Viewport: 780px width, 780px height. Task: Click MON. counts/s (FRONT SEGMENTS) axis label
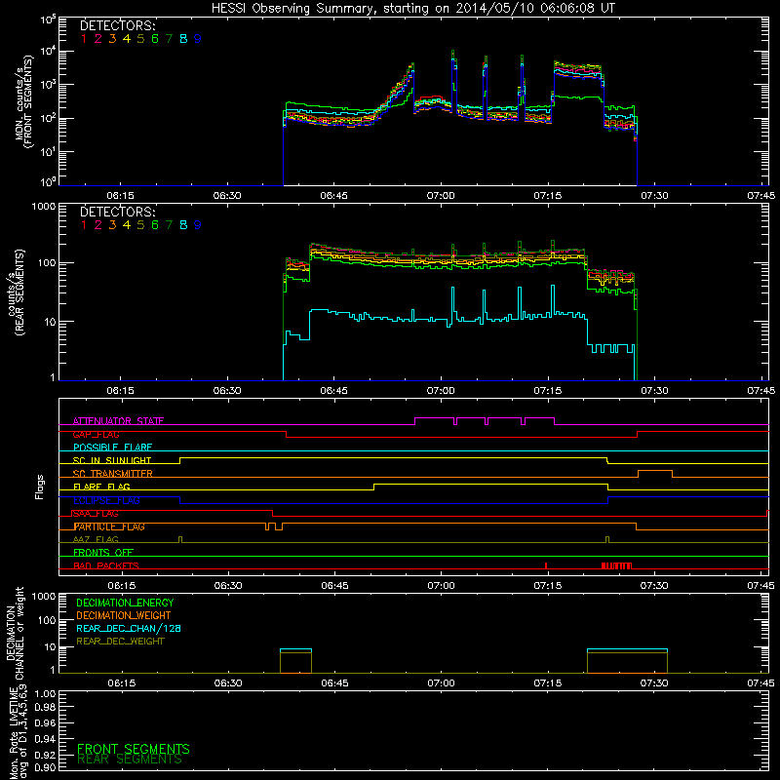click(x=23, y=102)
